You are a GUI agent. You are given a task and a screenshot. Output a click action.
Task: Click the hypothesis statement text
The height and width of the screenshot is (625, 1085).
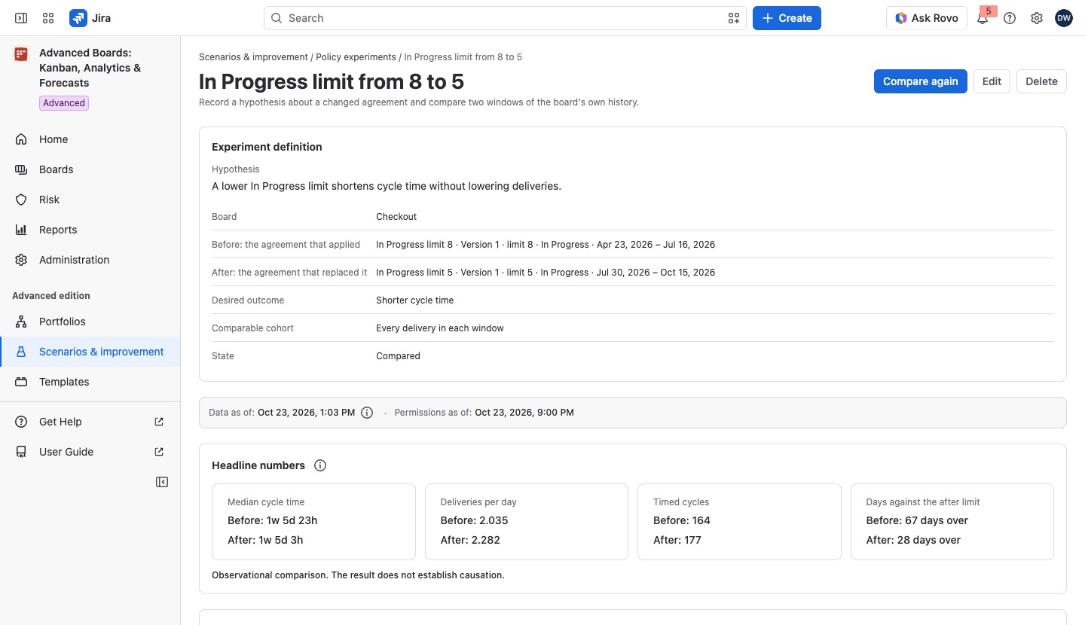click(x=387, y=186)
